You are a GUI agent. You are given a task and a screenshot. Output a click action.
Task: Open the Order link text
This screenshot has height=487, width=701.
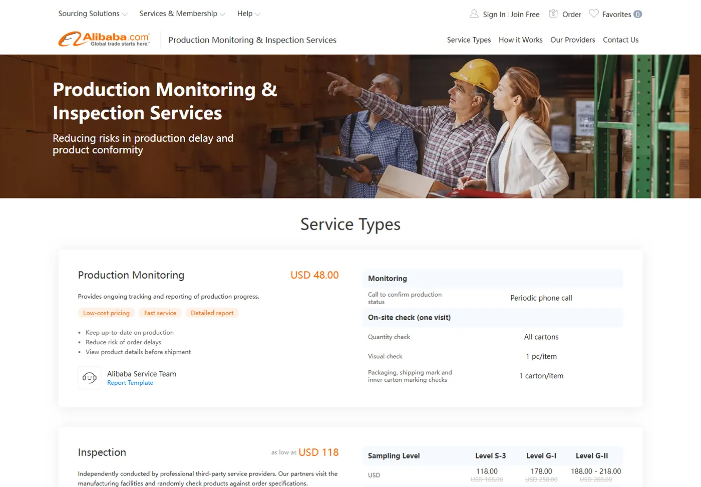coord(572,15)
